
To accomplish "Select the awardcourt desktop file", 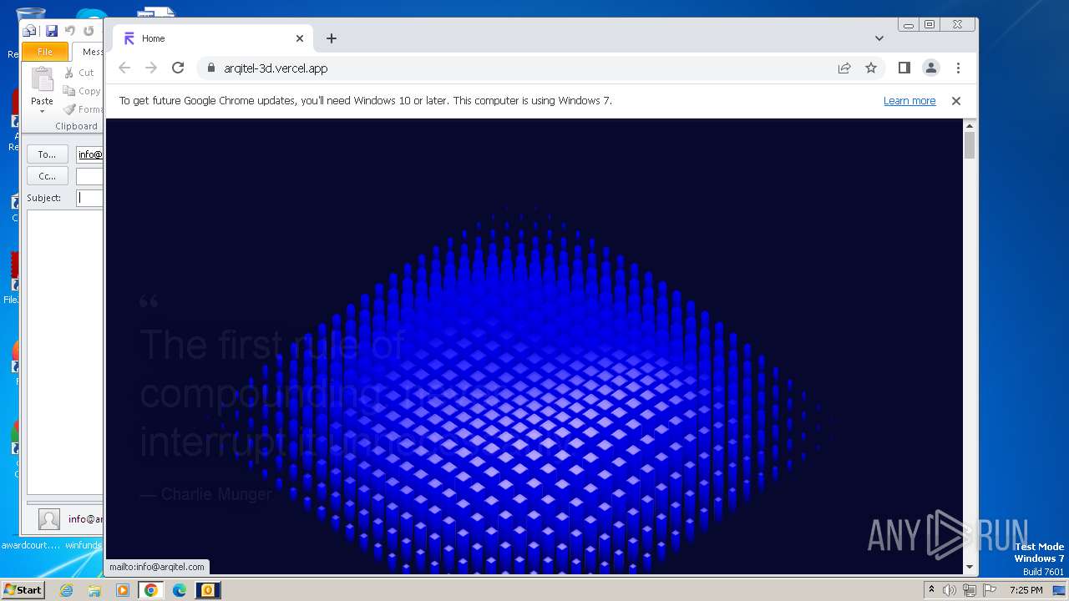I will pos(31,545).
